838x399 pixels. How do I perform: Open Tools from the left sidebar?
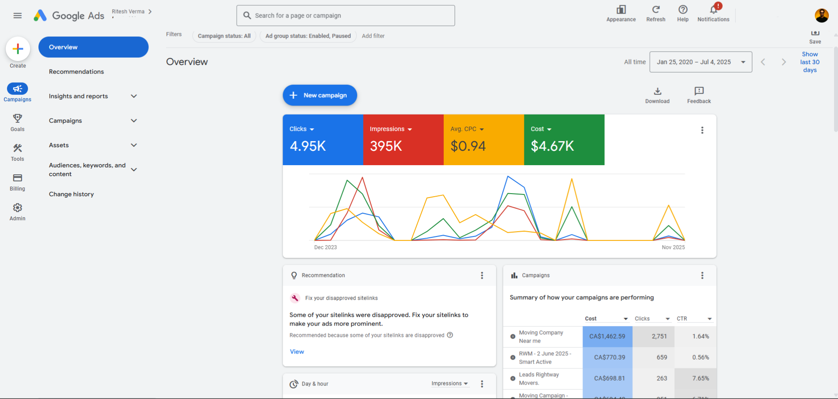pos(17,152)
